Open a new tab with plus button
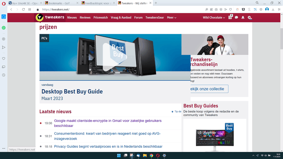Screen dimensions: 283x159 coord(156,3)
